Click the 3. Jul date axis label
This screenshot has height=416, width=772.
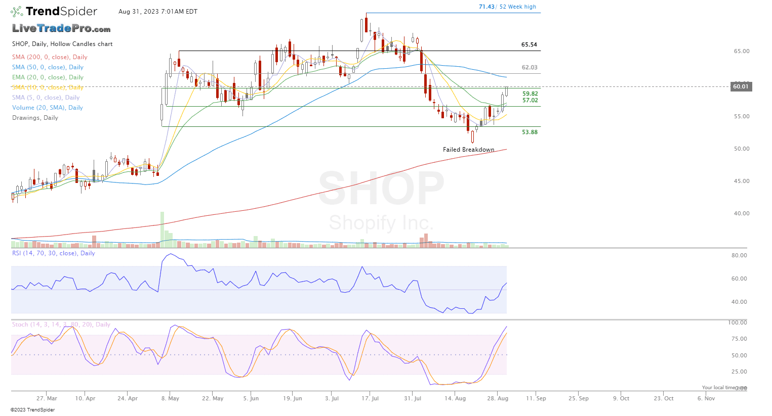click(x=332, y=398)
